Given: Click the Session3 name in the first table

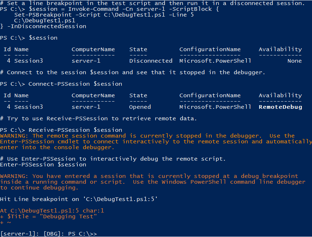Looking at the screenshot, I should tap(28, 61).
